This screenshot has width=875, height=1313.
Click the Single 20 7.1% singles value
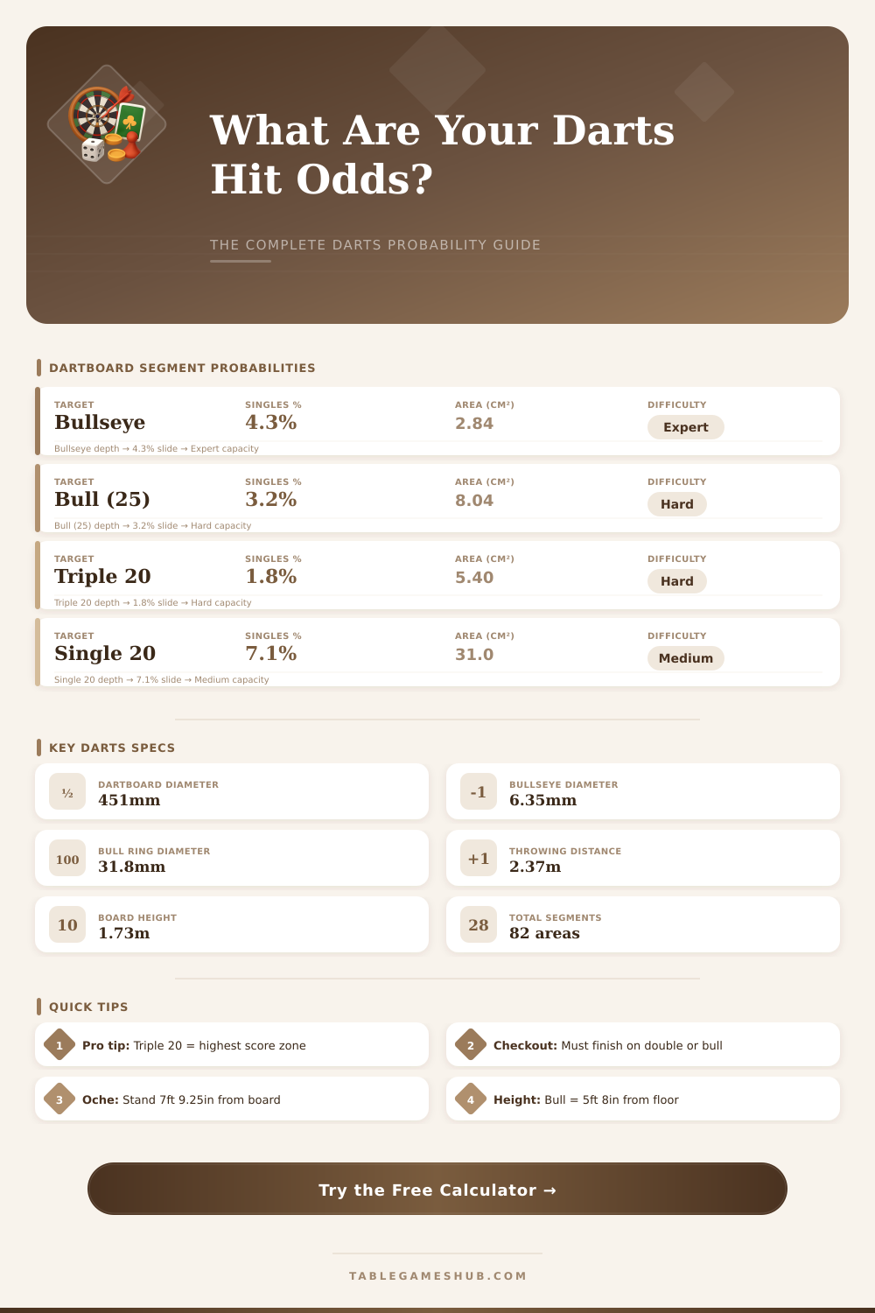pyautogui.click(x=271, y=653)
